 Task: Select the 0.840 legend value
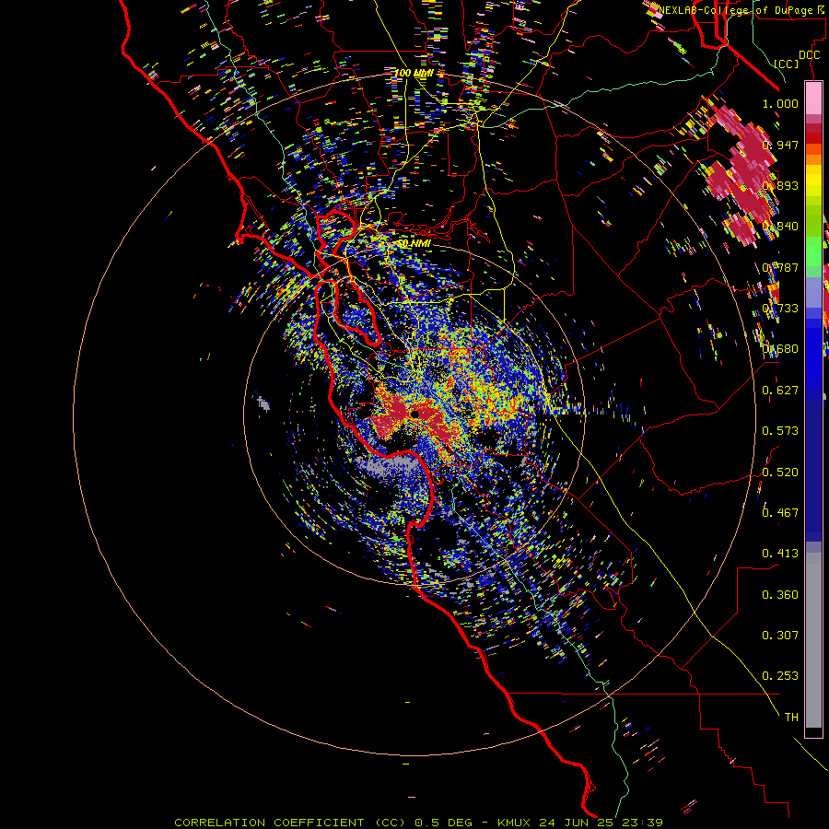[x=780, y=227]
